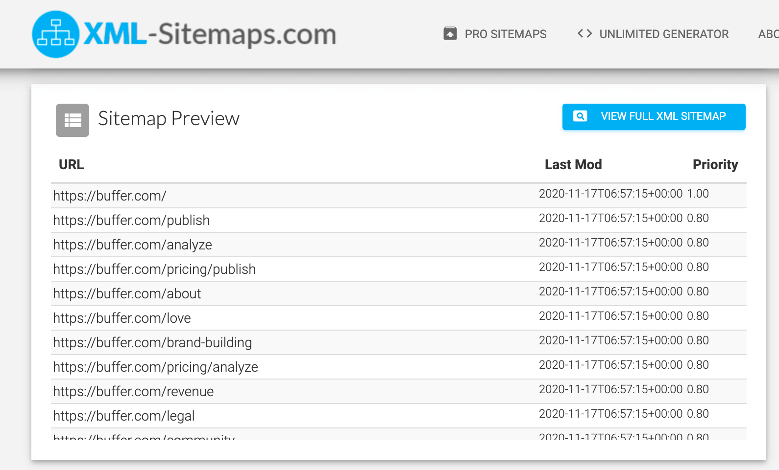Click the priority value for buffer.com/revenue
Screen dimensions: 779x470
coord(698,389)
